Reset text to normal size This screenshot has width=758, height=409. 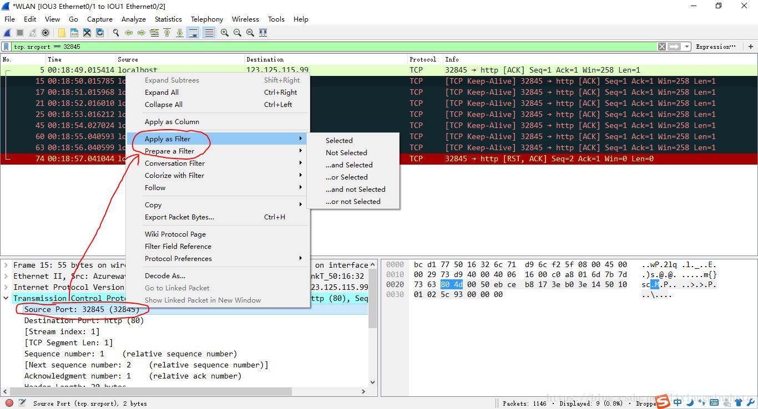[x=250, y=33]
